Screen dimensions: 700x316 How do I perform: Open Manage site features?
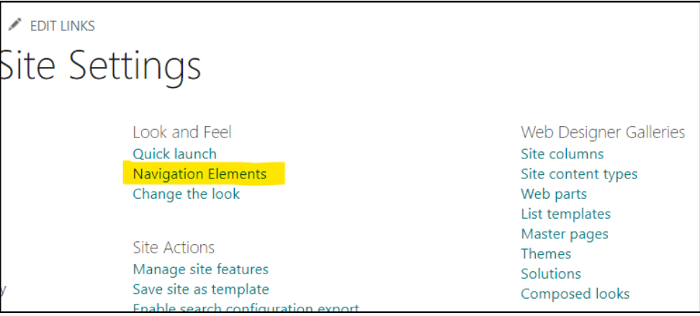click(200, 270)
